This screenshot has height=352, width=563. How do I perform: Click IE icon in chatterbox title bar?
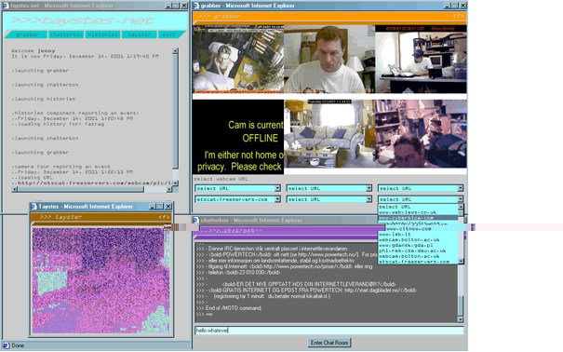[196, 220]
